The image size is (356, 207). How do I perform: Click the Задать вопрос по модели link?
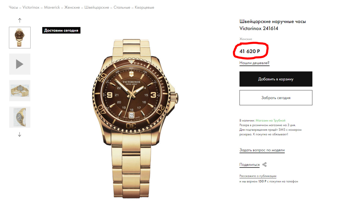tap(262, 150)
